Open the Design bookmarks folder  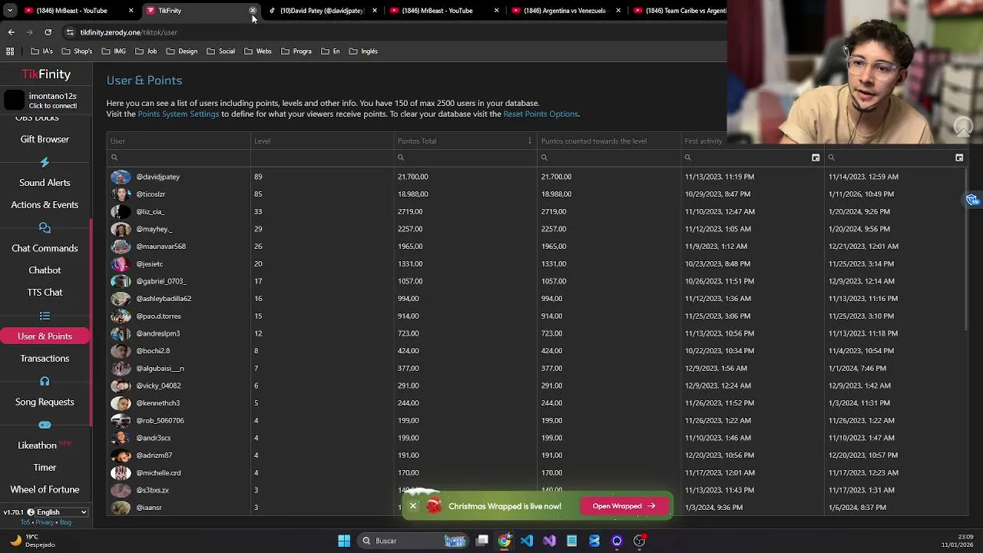(182, 51)
